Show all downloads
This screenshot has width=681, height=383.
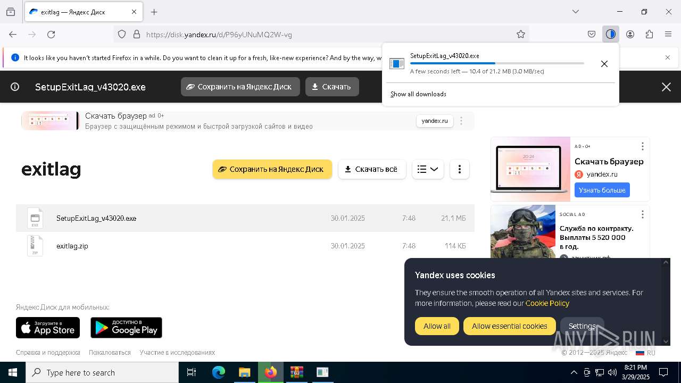point(418,94)
